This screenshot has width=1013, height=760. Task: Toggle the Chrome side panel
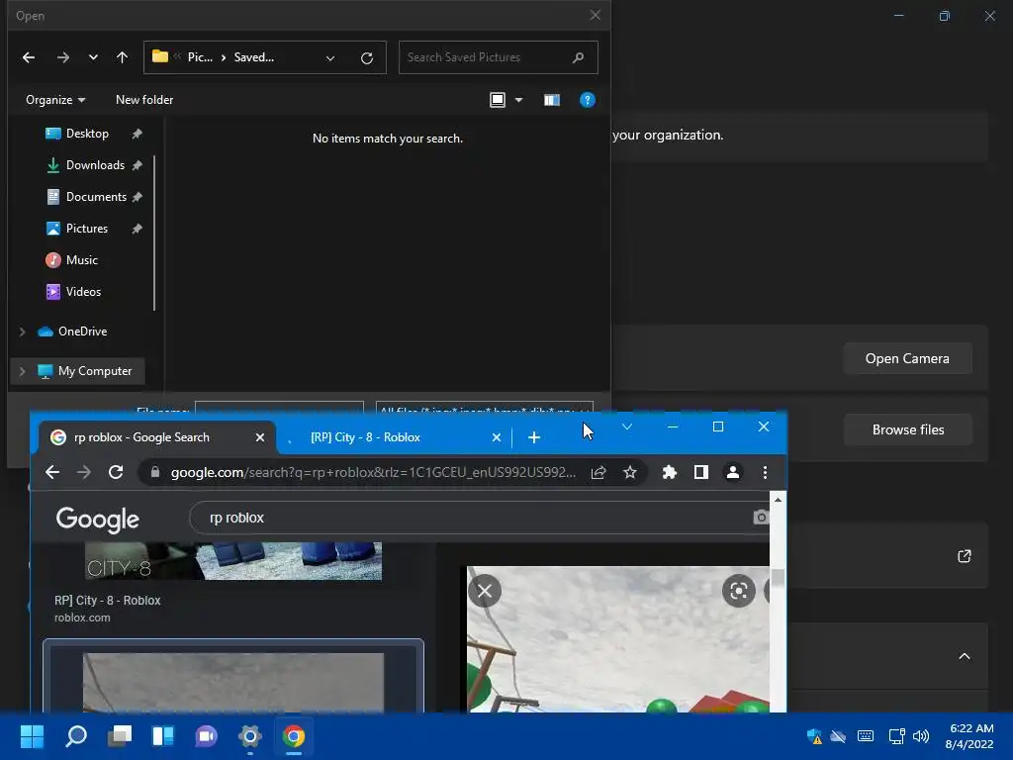701,472
